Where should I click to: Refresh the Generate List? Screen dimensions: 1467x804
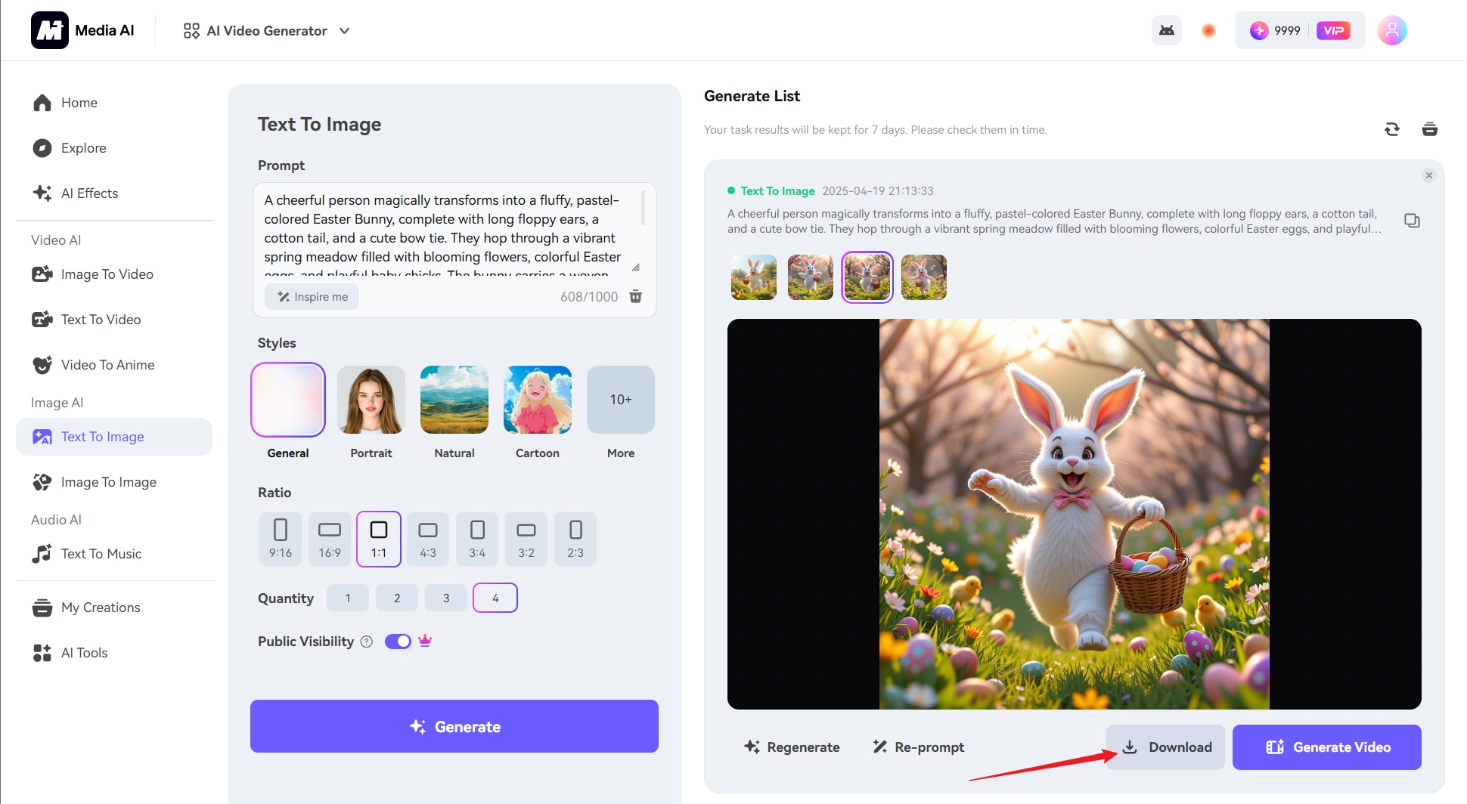(1392, 129)
